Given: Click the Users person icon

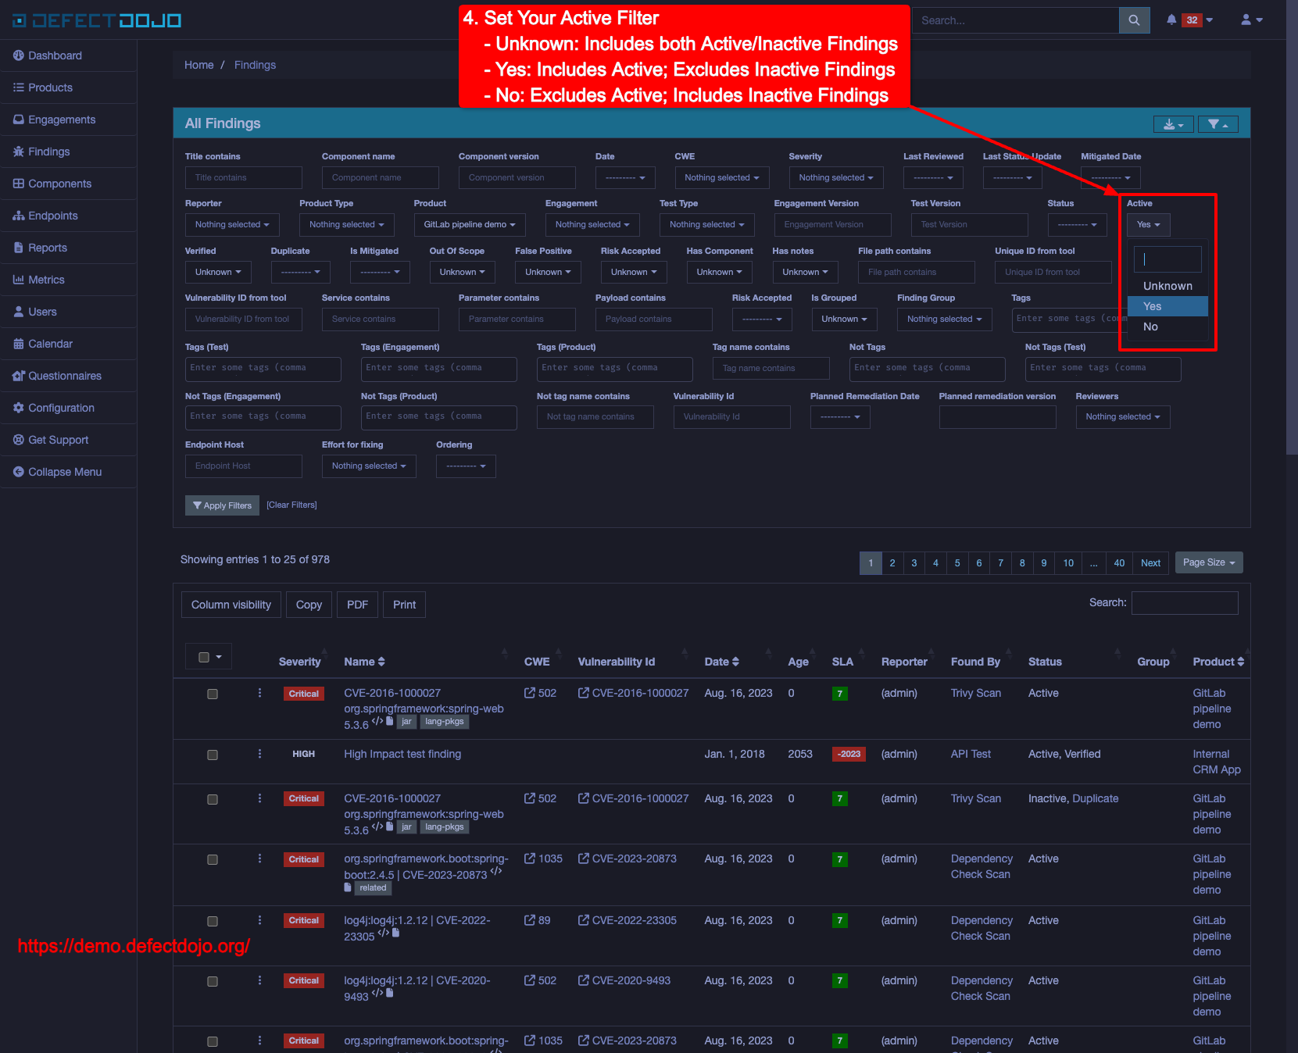Looking at the screenshot, I should point(19,312).
